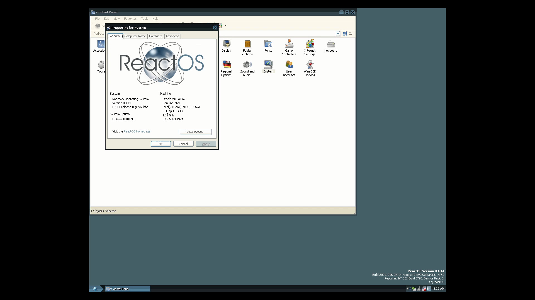This screenshot has width=535, height=300.
Task: Open WineD3D Options
Action: (x=310, y=65)
